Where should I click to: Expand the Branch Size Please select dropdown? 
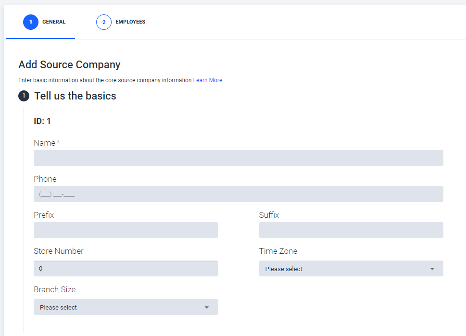pos(126,307)
